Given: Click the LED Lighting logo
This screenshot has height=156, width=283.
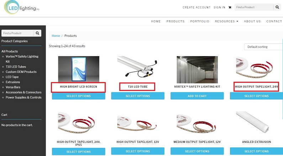Looking at the screenshot, I should (x=21, y=7).
